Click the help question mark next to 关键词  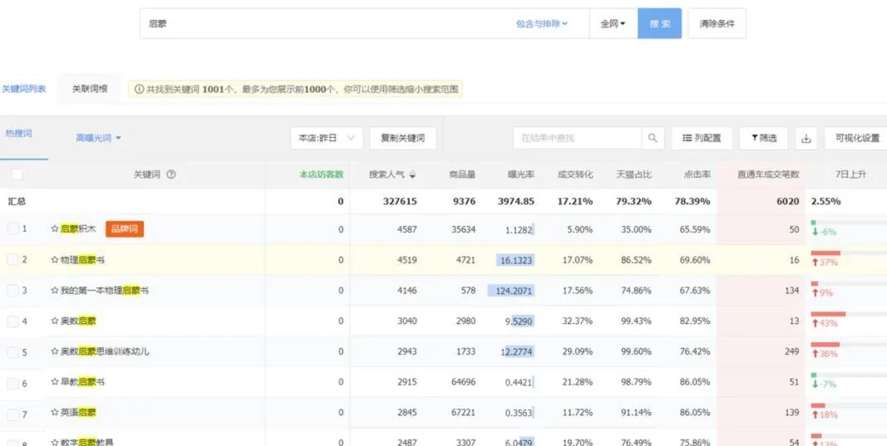point(171,174)
